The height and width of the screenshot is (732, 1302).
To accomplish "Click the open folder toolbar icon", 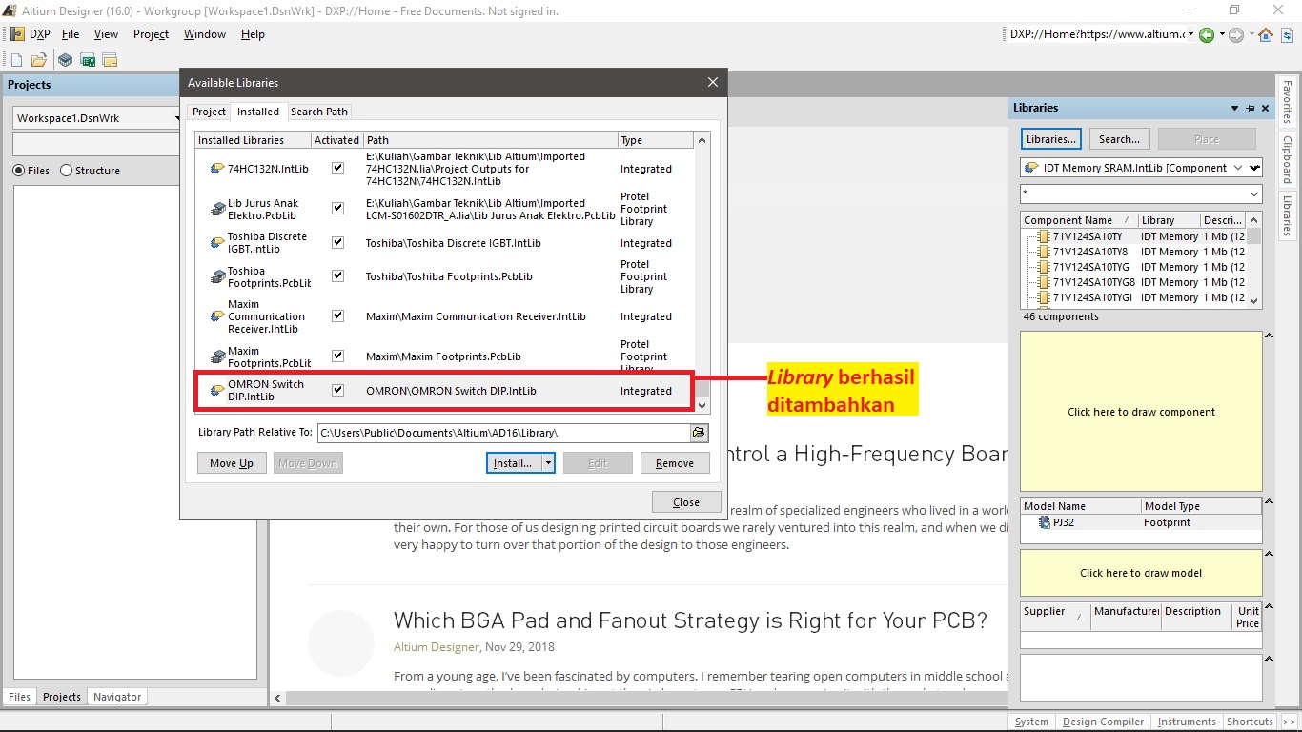I will tap(39, 60).
